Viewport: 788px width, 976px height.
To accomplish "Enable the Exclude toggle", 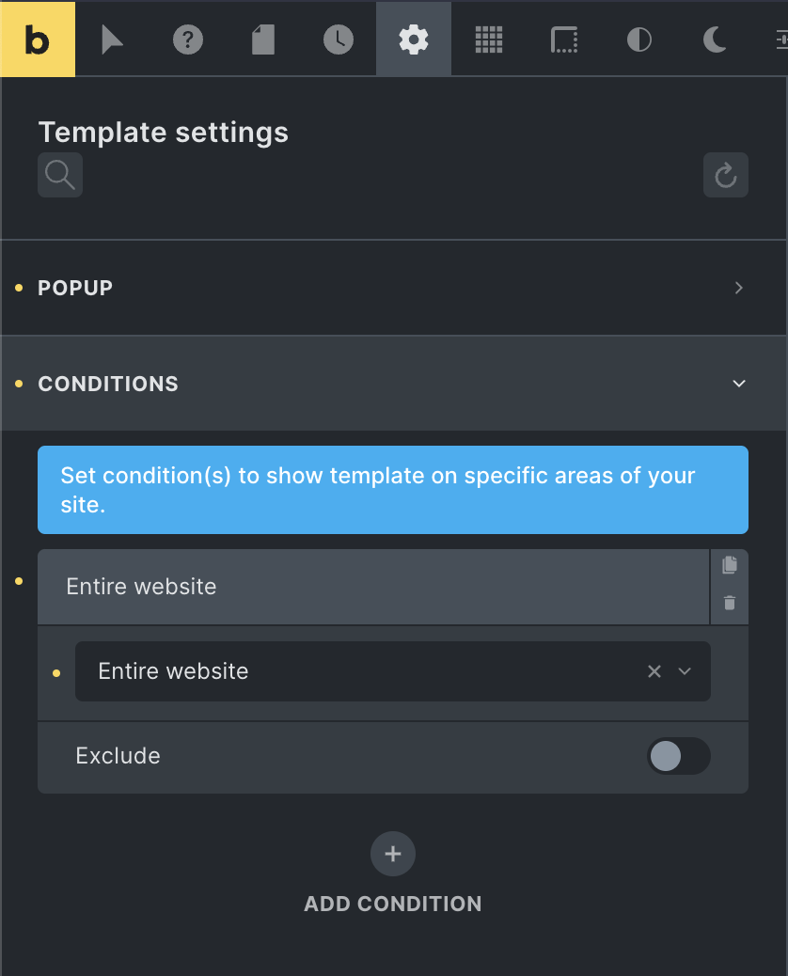I will click(679, 756).
